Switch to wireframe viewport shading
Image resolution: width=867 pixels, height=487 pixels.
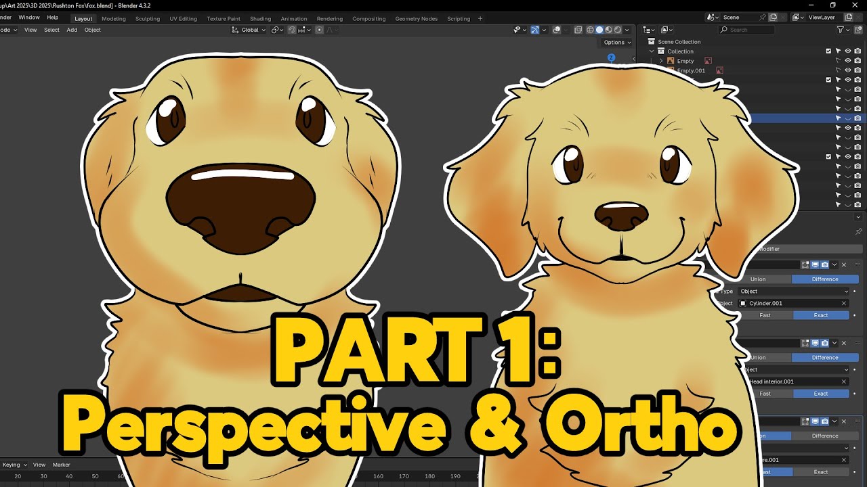point(590,30)
